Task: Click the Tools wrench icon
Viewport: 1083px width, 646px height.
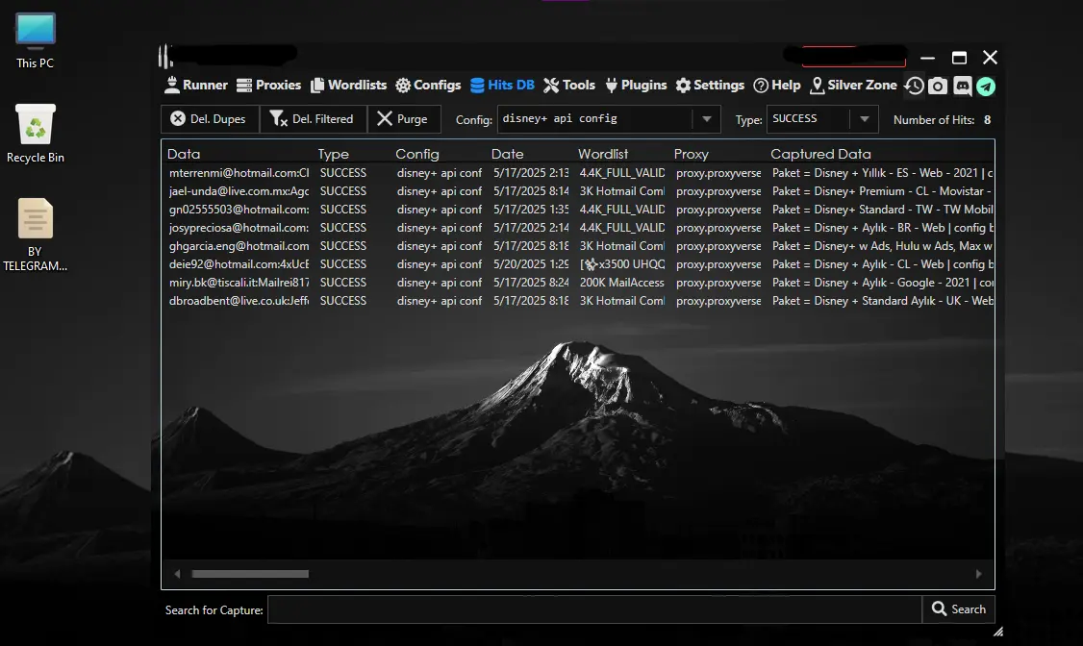Action: [x=551, y=86]
